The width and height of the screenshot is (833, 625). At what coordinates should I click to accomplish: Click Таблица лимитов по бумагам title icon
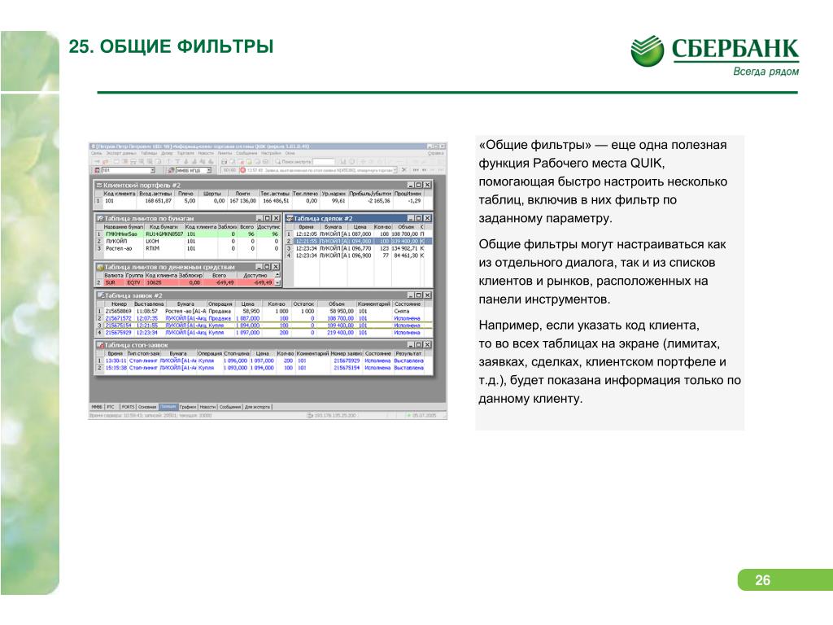pos(100,218)
